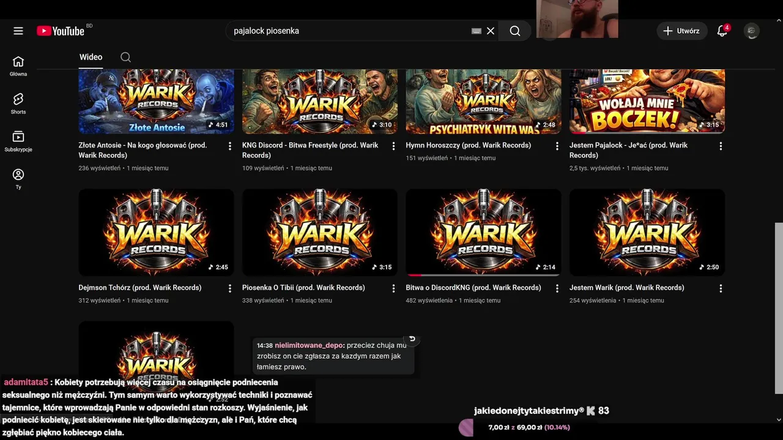Open Shorts in the sidebar
Image resolution: width=783 pixels, height=440 pixels.
click(x=18, y=104)
